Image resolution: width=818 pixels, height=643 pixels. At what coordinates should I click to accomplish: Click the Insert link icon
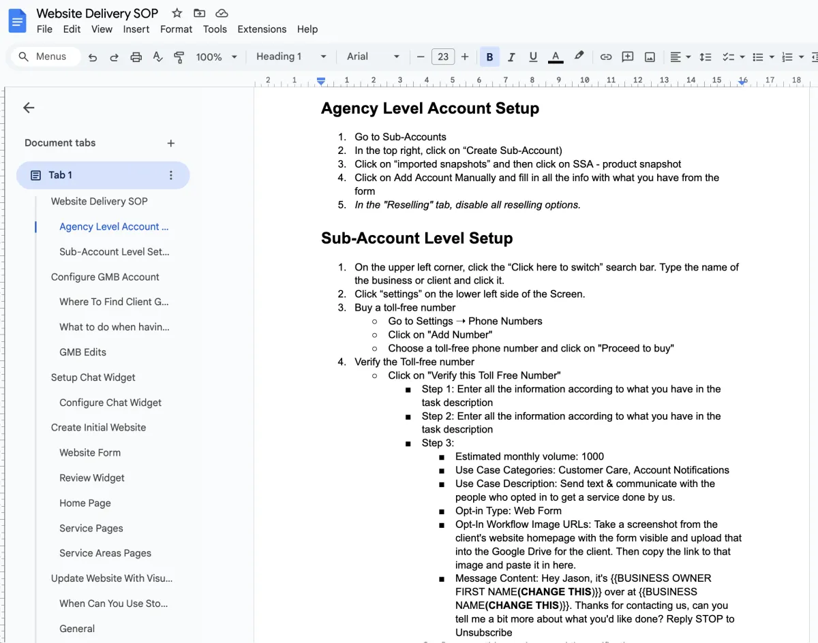[x=605, y=57]
